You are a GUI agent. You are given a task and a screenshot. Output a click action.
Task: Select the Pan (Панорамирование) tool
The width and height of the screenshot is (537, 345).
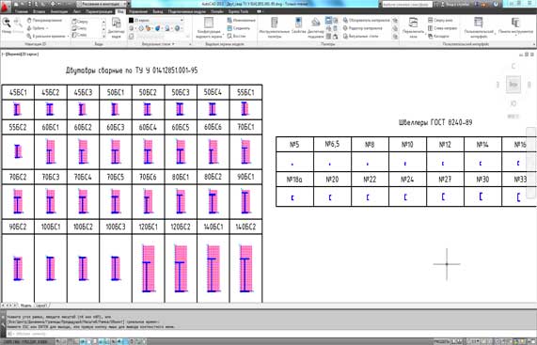pos(45,21)
